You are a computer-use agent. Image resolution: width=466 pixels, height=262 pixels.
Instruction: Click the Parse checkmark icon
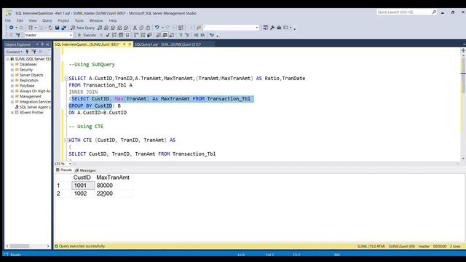click(x=108, y=35)
